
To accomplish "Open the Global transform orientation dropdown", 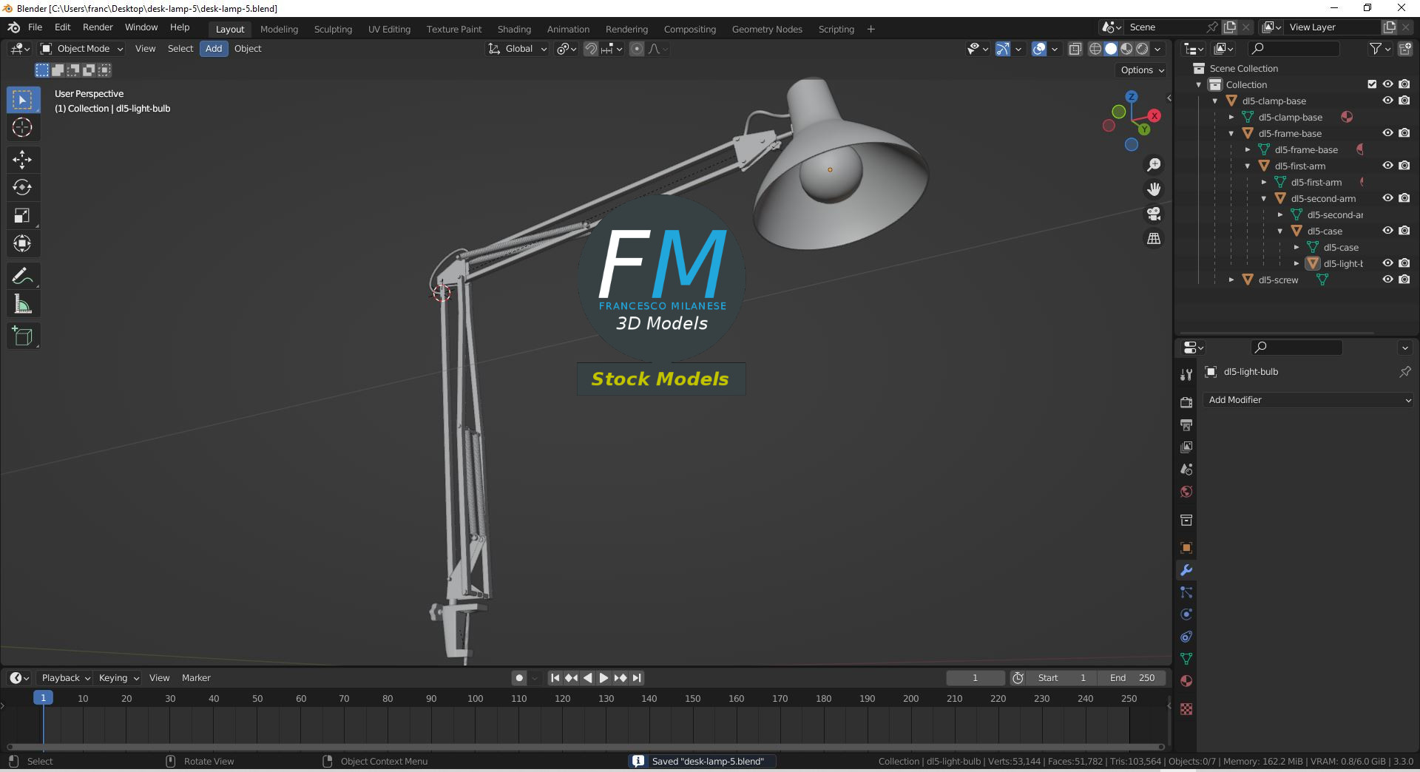I will [517, 49].
